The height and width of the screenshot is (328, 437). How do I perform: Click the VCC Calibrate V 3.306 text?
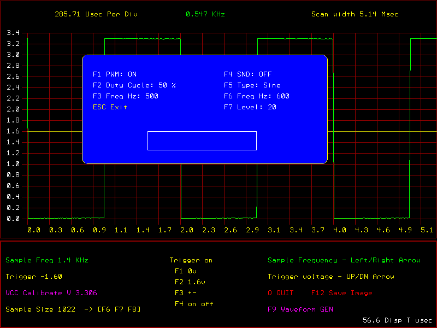(x=51, y=293)
